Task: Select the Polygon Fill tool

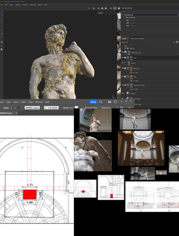Action: (2, 23)
